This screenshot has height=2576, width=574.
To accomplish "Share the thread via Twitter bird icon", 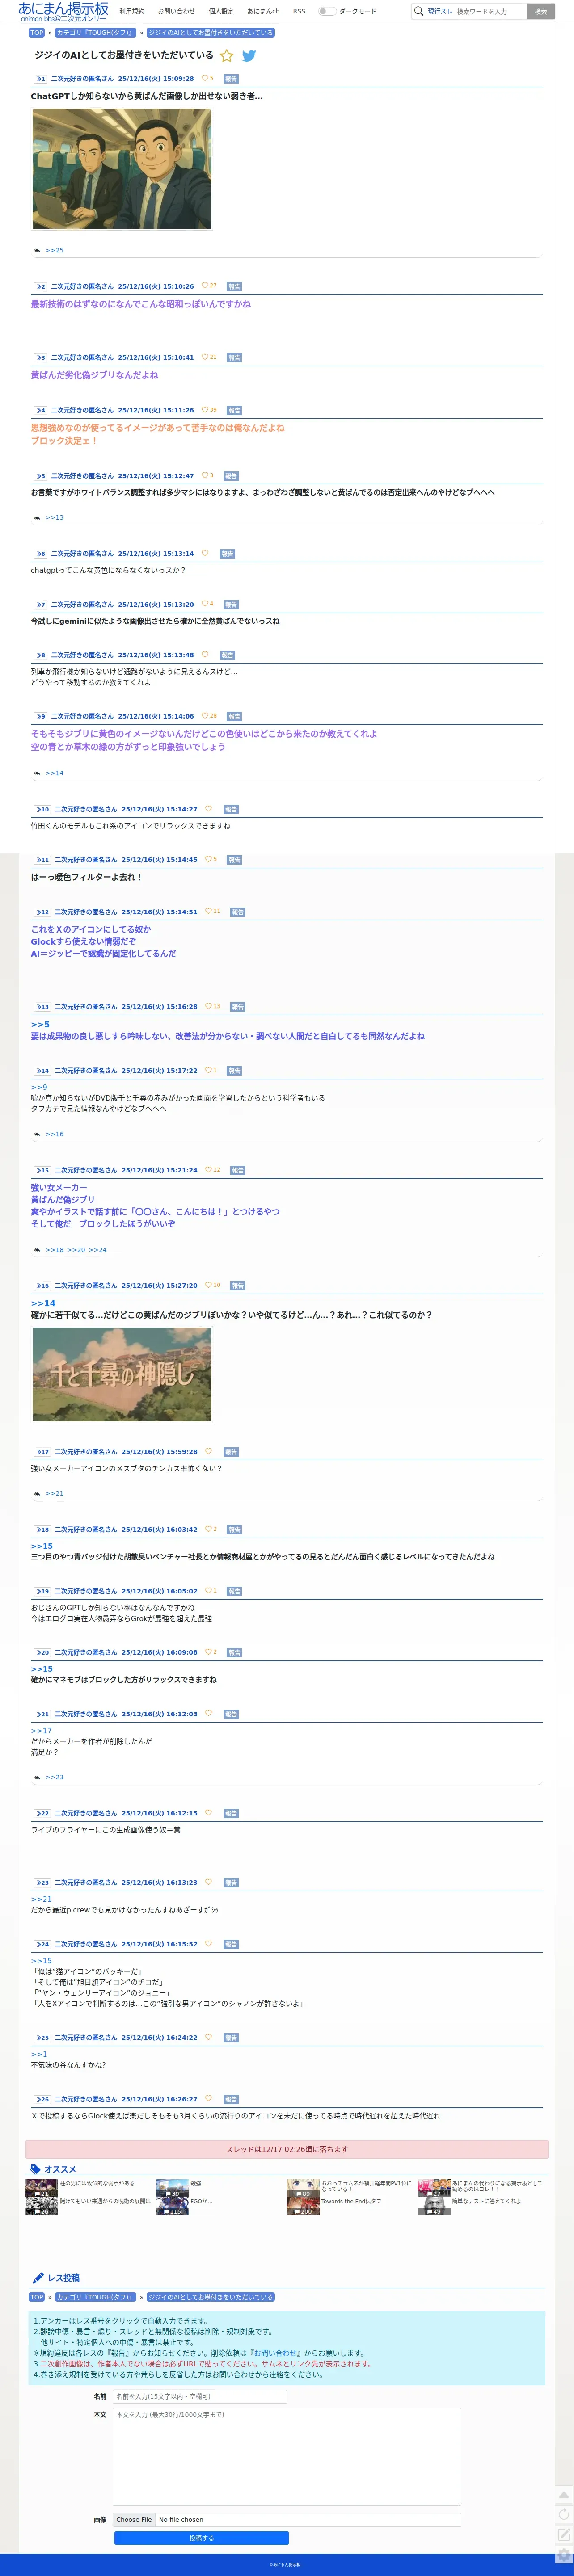I will click(x=249, y=56).
